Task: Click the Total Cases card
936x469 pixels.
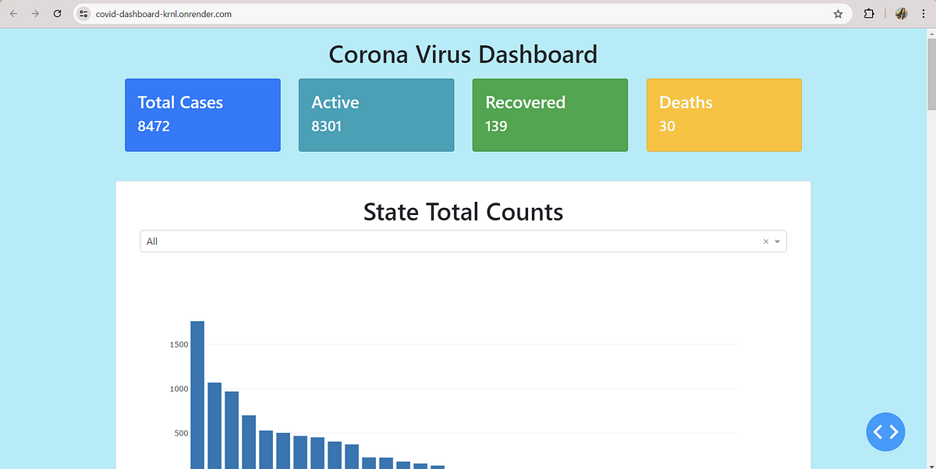Action: [x=202, y=115]
